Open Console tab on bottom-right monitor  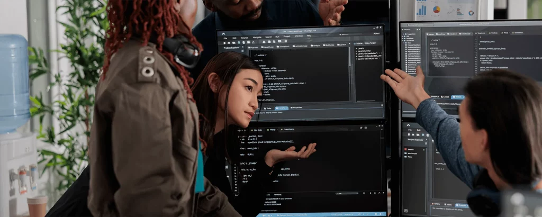(x=461, y=205)
